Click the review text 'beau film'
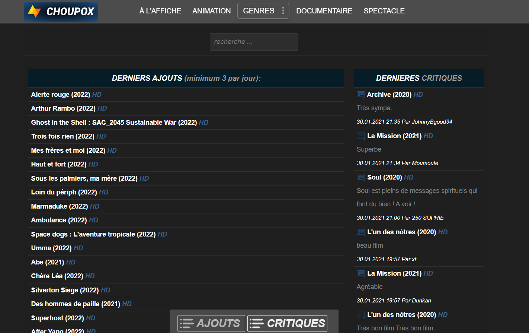Image resolution: width=529 pixels, height=333 pixels. click(370, 245)
